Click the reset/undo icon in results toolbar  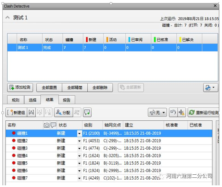click(x=173, y=112)
